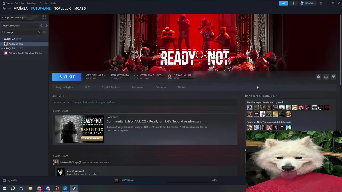Click the YÜKLE install button
Image resolution: width=342 pixels, height=192 pixels.
click(x=67, y=77)
